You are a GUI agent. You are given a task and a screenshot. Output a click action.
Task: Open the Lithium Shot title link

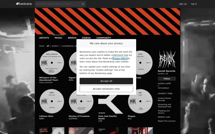[x=46, y=116]
